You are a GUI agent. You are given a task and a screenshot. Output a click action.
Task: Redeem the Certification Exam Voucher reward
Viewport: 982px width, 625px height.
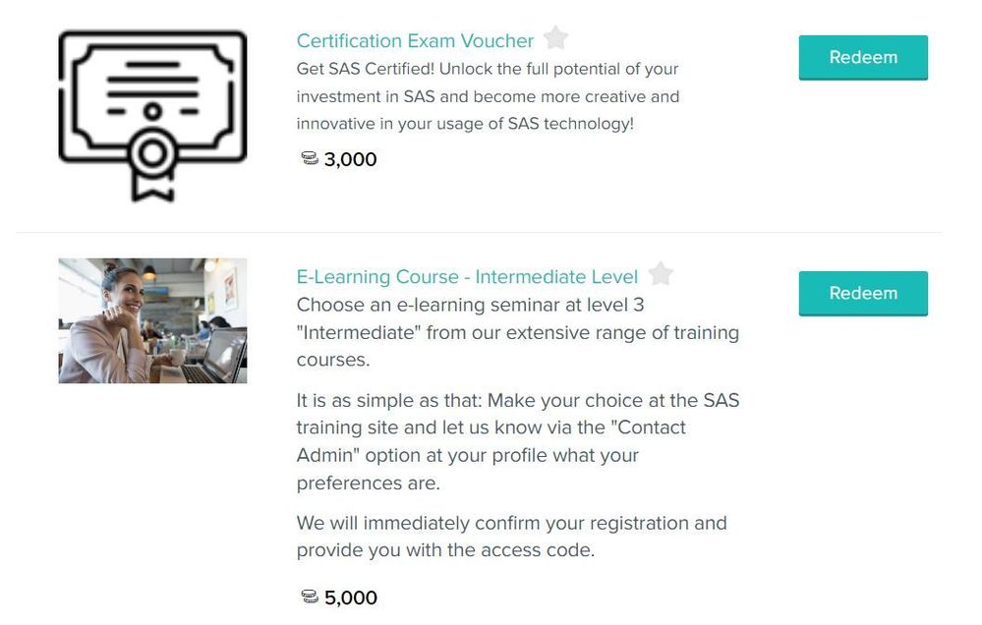(x=862, y=58)
